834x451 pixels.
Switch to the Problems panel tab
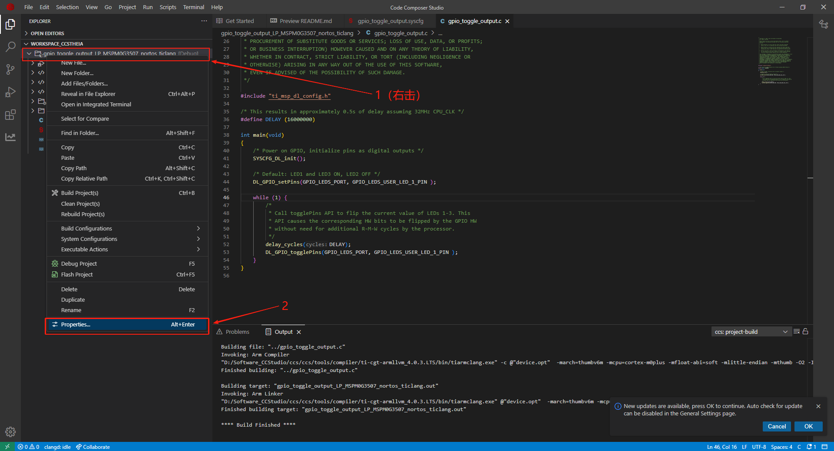click(x=233, y=332)
